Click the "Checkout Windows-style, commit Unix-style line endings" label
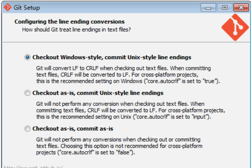Image resolution: width=251 pixels, height=168 pixels. pyautogui.click(x=112, y=57)
